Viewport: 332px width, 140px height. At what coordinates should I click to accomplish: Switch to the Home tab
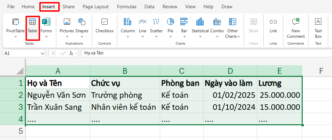coord(28,7)
